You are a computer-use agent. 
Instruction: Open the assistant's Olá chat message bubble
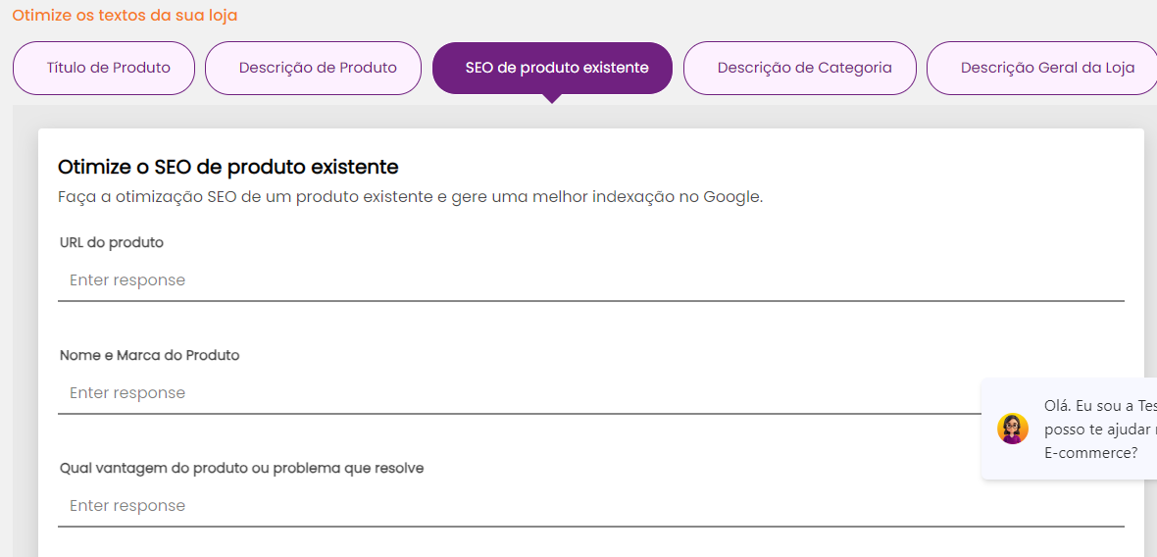coord(1069,430)
